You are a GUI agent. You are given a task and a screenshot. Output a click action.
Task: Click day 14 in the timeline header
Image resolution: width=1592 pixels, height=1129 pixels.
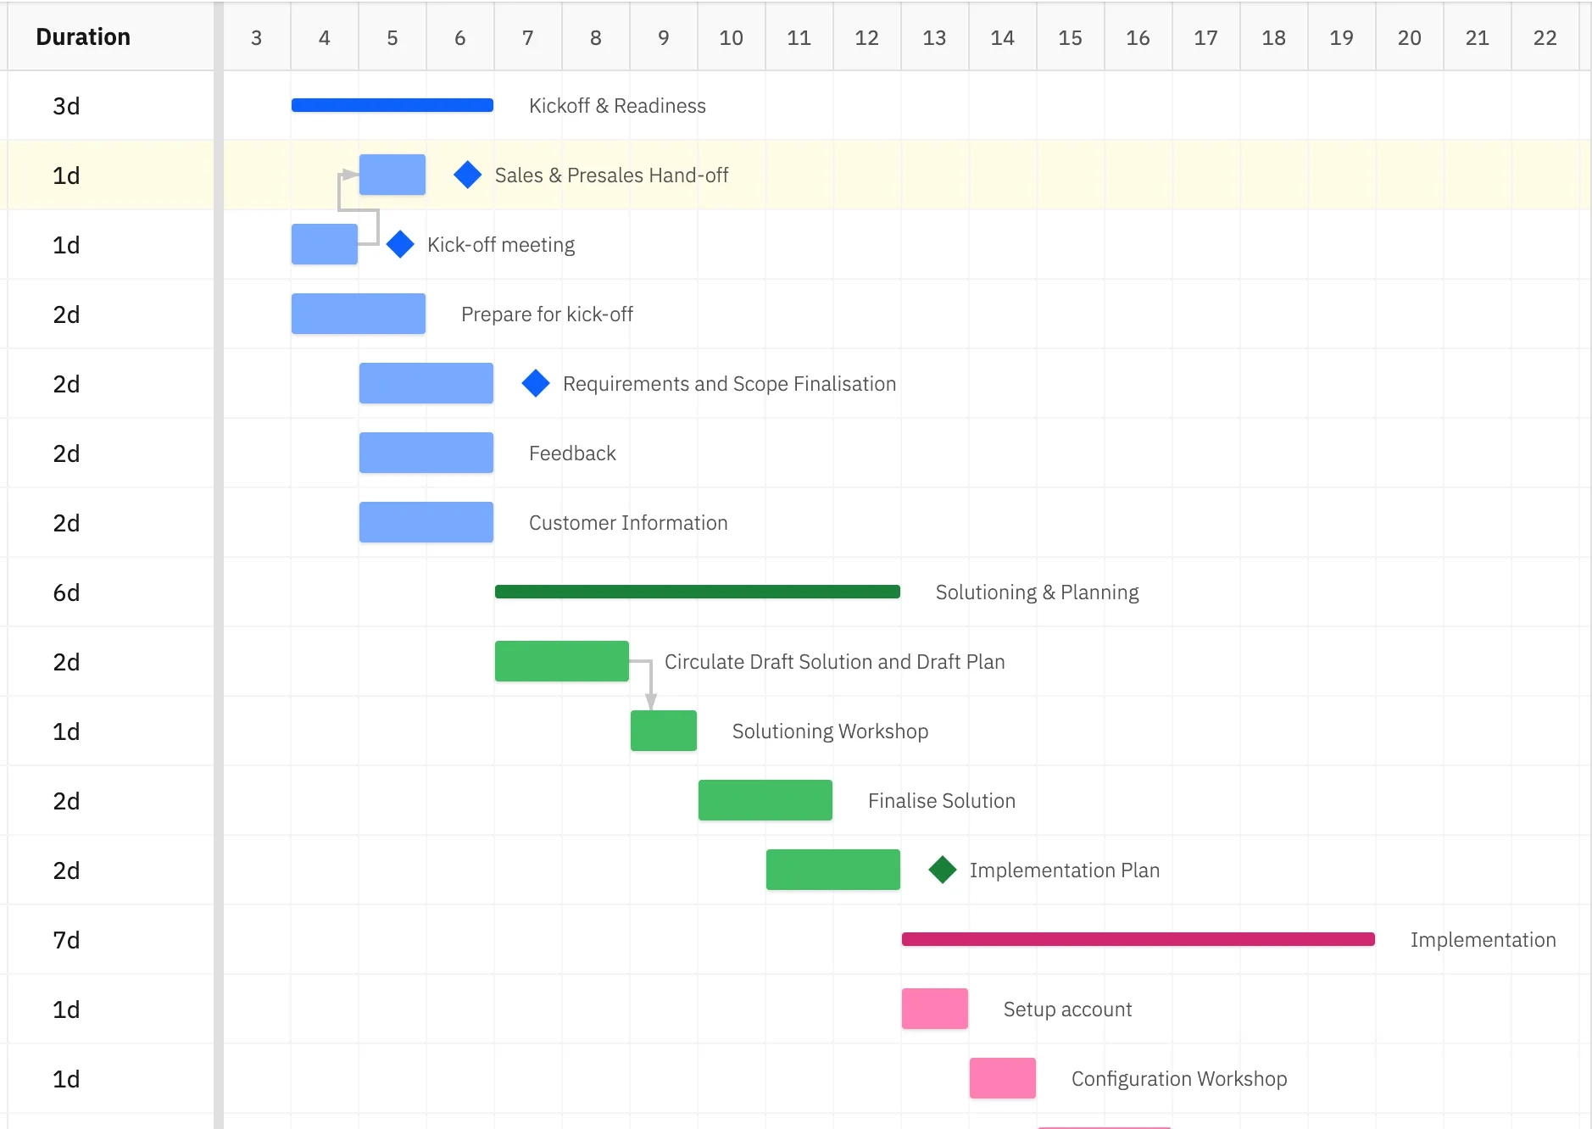(1003, 37)
